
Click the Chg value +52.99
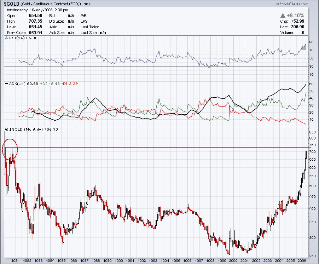pos(297,21)
